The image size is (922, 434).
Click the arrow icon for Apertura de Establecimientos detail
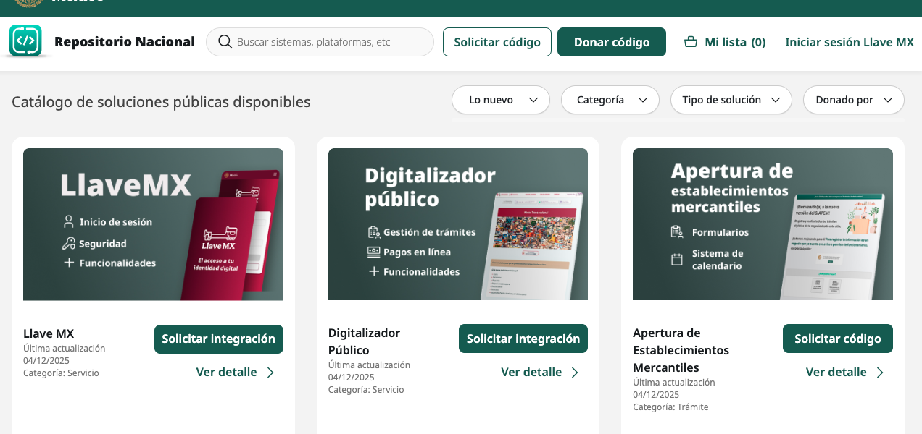880,373
